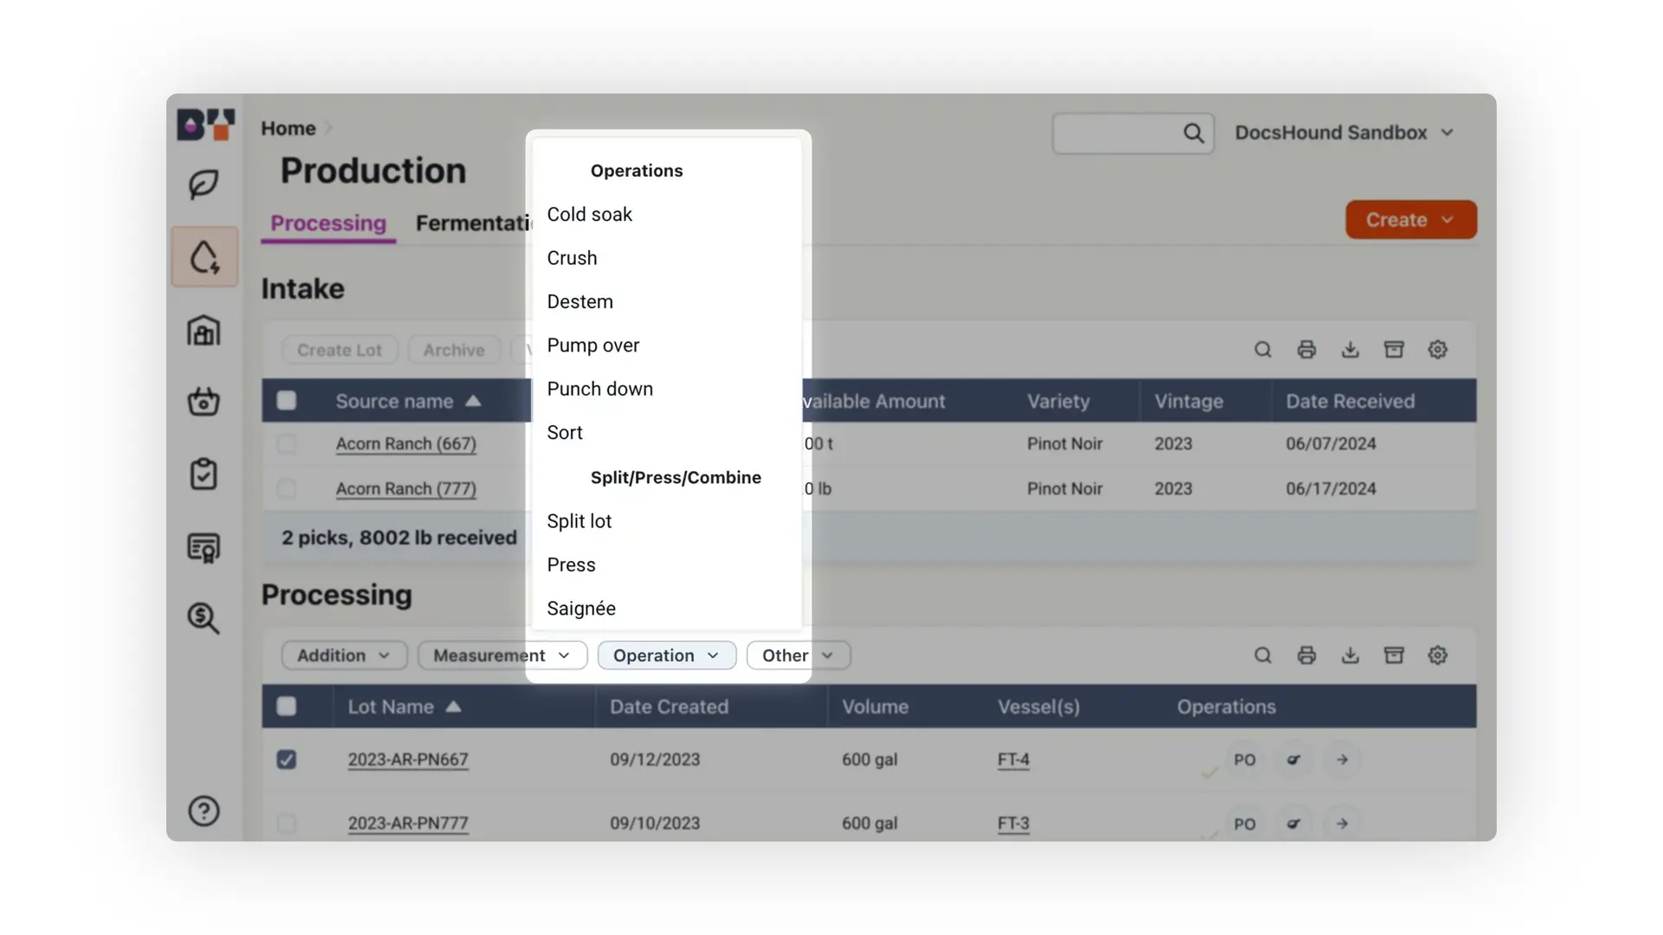Click the analytics/report icon in sidebar
The height and width of the screenshot is (935, 1663).
tap(205, 548)
